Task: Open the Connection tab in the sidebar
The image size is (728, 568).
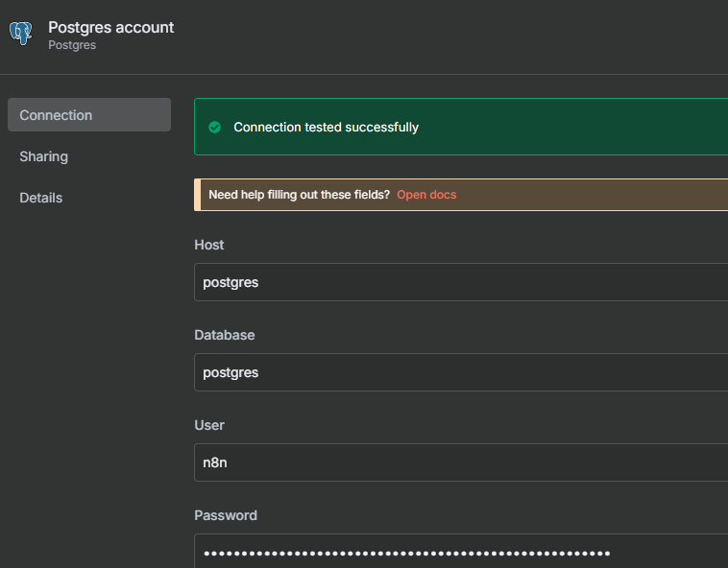Action: pyautogui.click(x=88, y=115)
